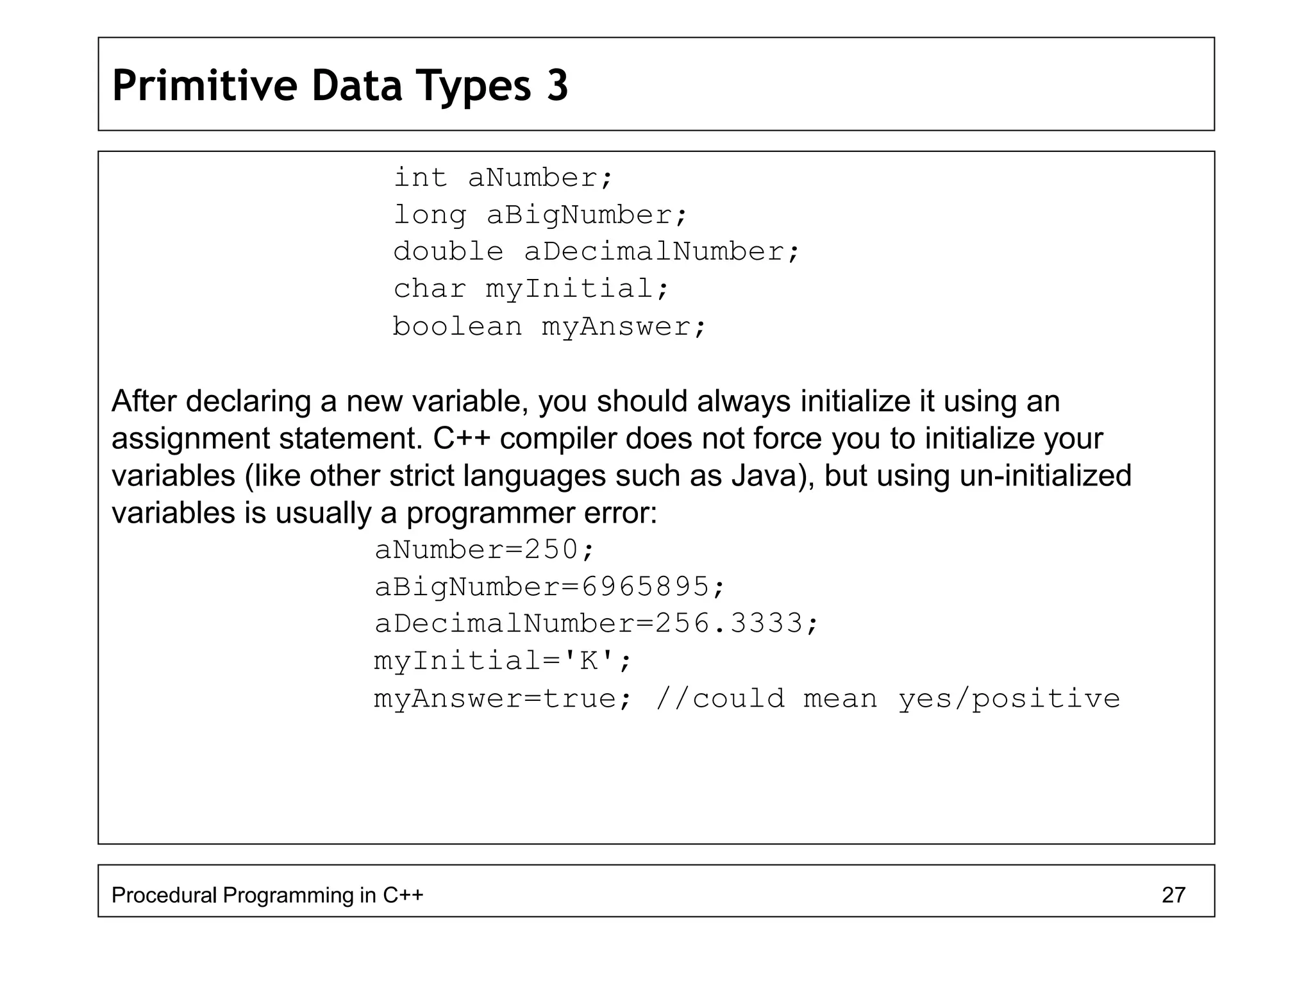
Task: Click the slide number 27
Action: coord(1173,895)
